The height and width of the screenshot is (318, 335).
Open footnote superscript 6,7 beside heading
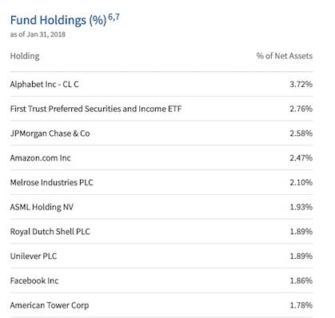[x=114, y=18]
